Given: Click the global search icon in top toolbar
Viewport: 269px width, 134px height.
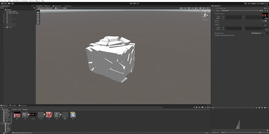Looking at the screenshot, I should pos(249,3).
